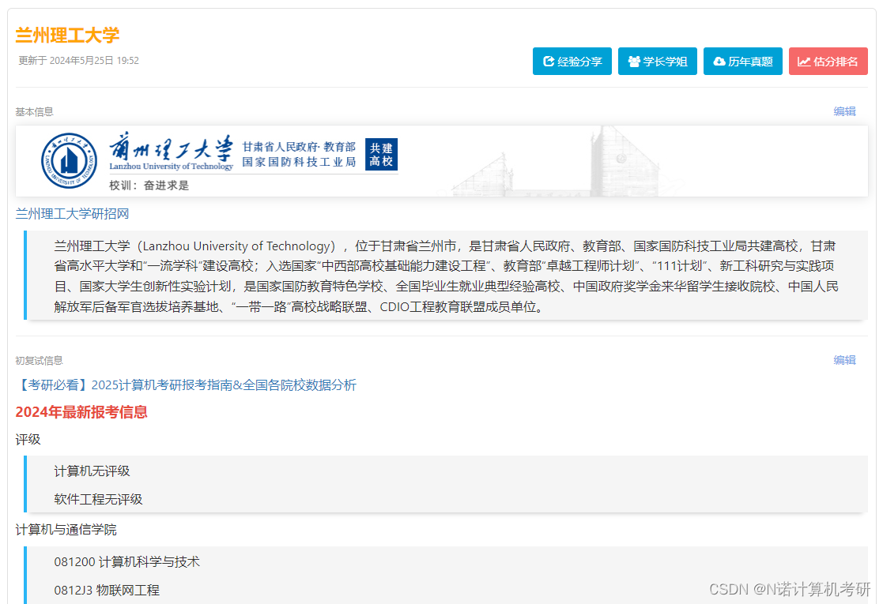Click the orange 兰州理工大学 page title

(67, 36)
